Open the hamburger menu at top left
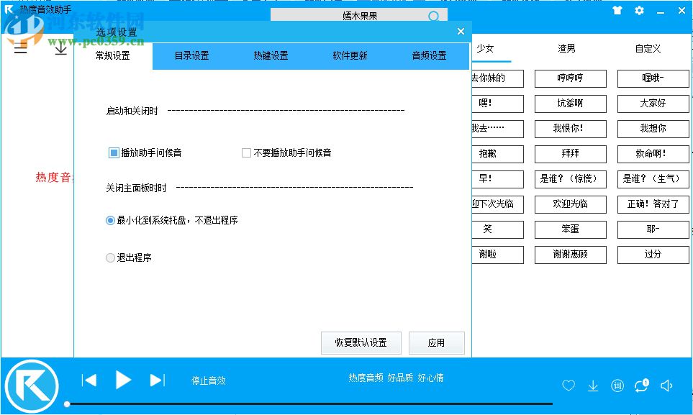 (x=19, y=48)
